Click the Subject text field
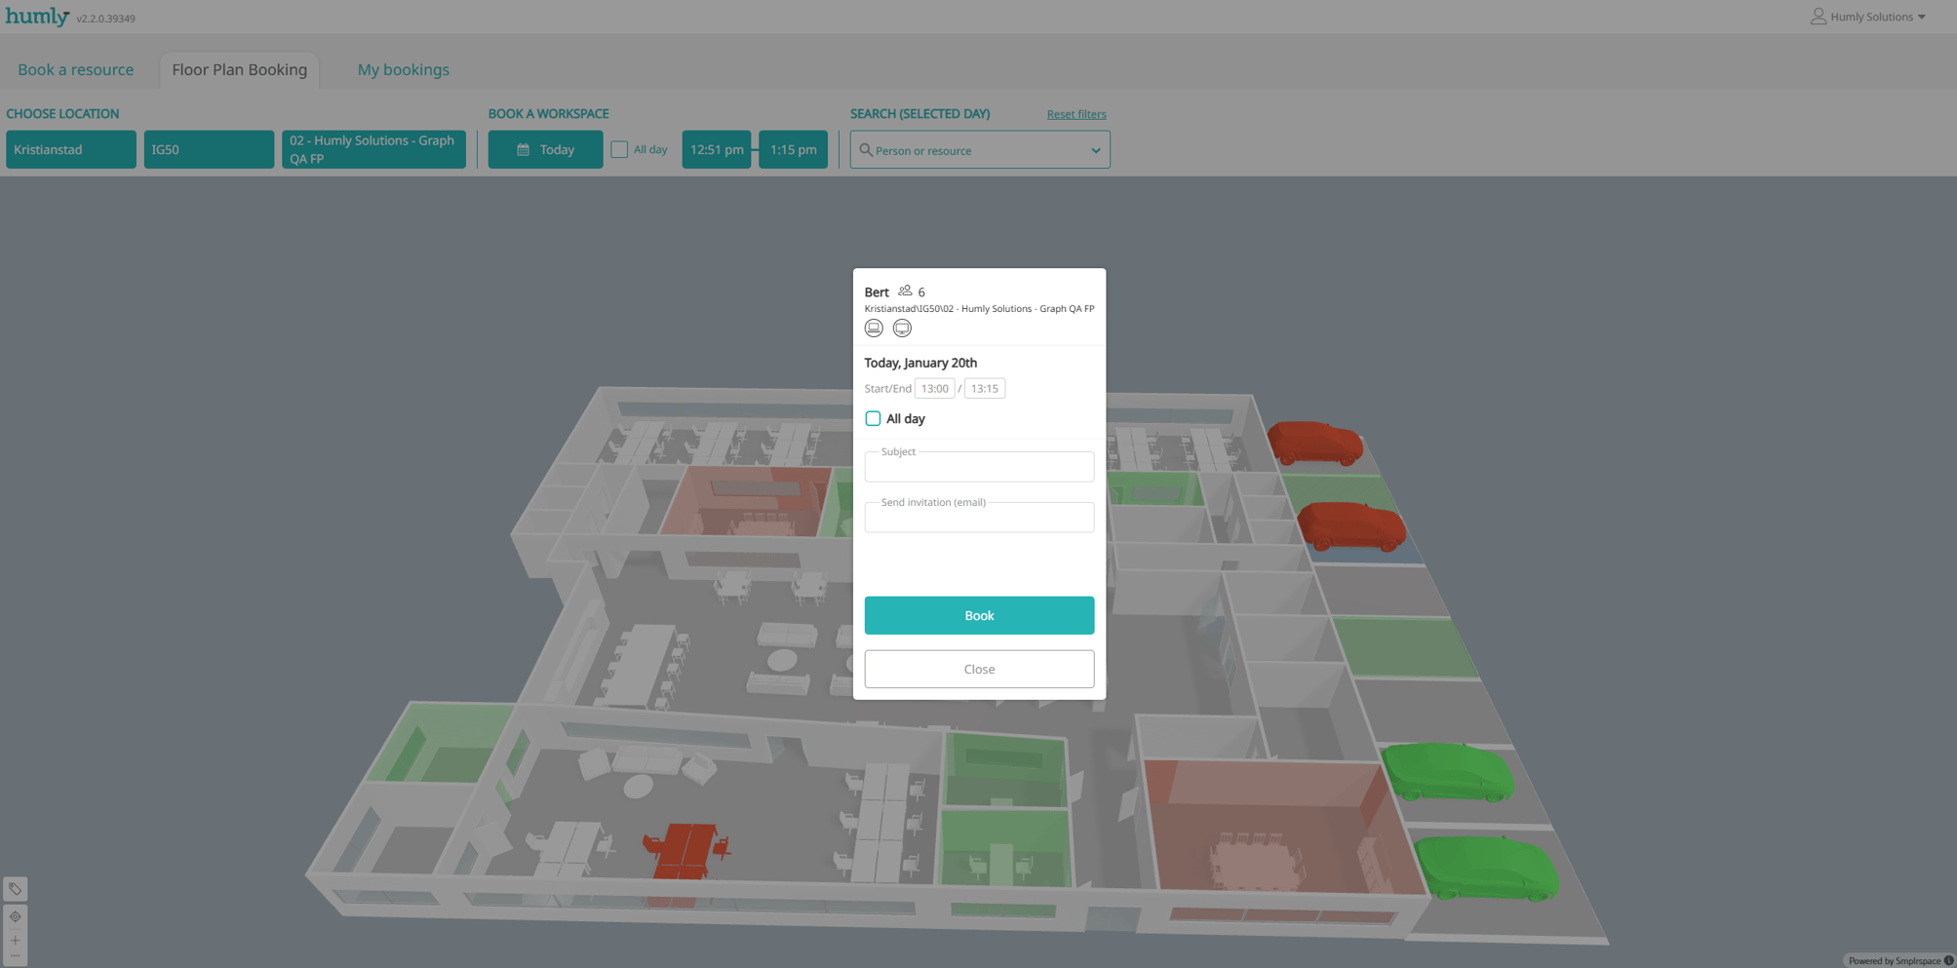The image size is (1957, 968). click(x=979, y=466)
